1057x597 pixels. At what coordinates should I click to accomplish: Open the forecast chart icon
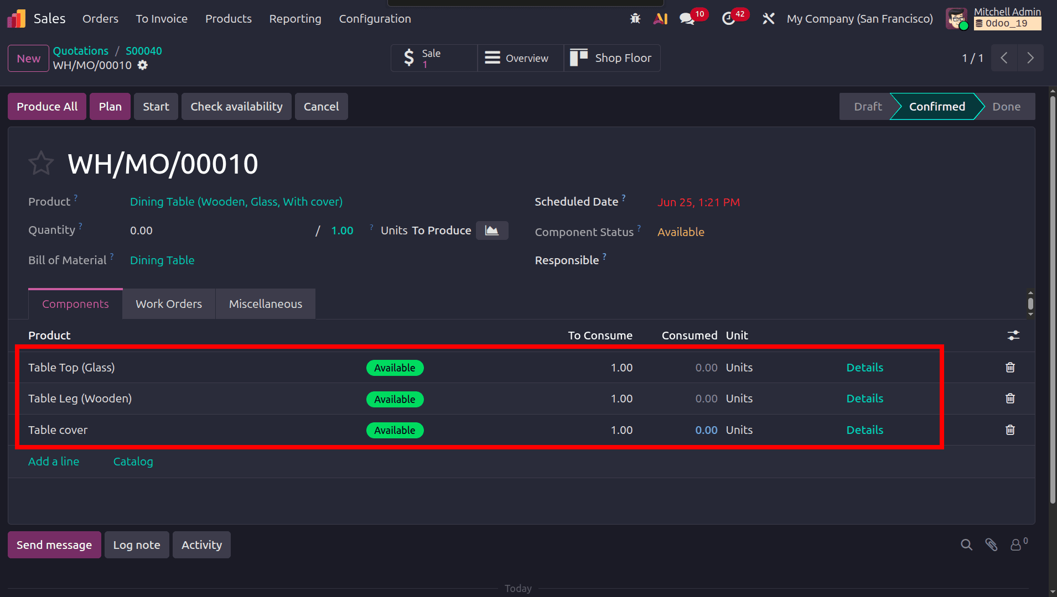[x=492, y=231]
